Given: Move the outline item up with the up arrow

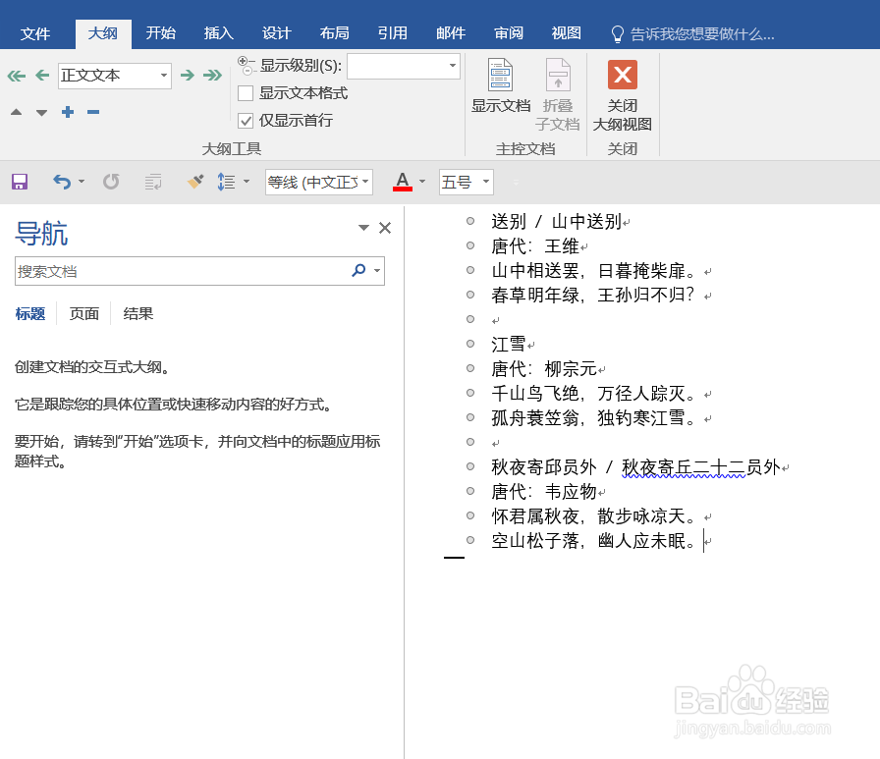Looking at the screenshot, I should click(x=15, y=112).
